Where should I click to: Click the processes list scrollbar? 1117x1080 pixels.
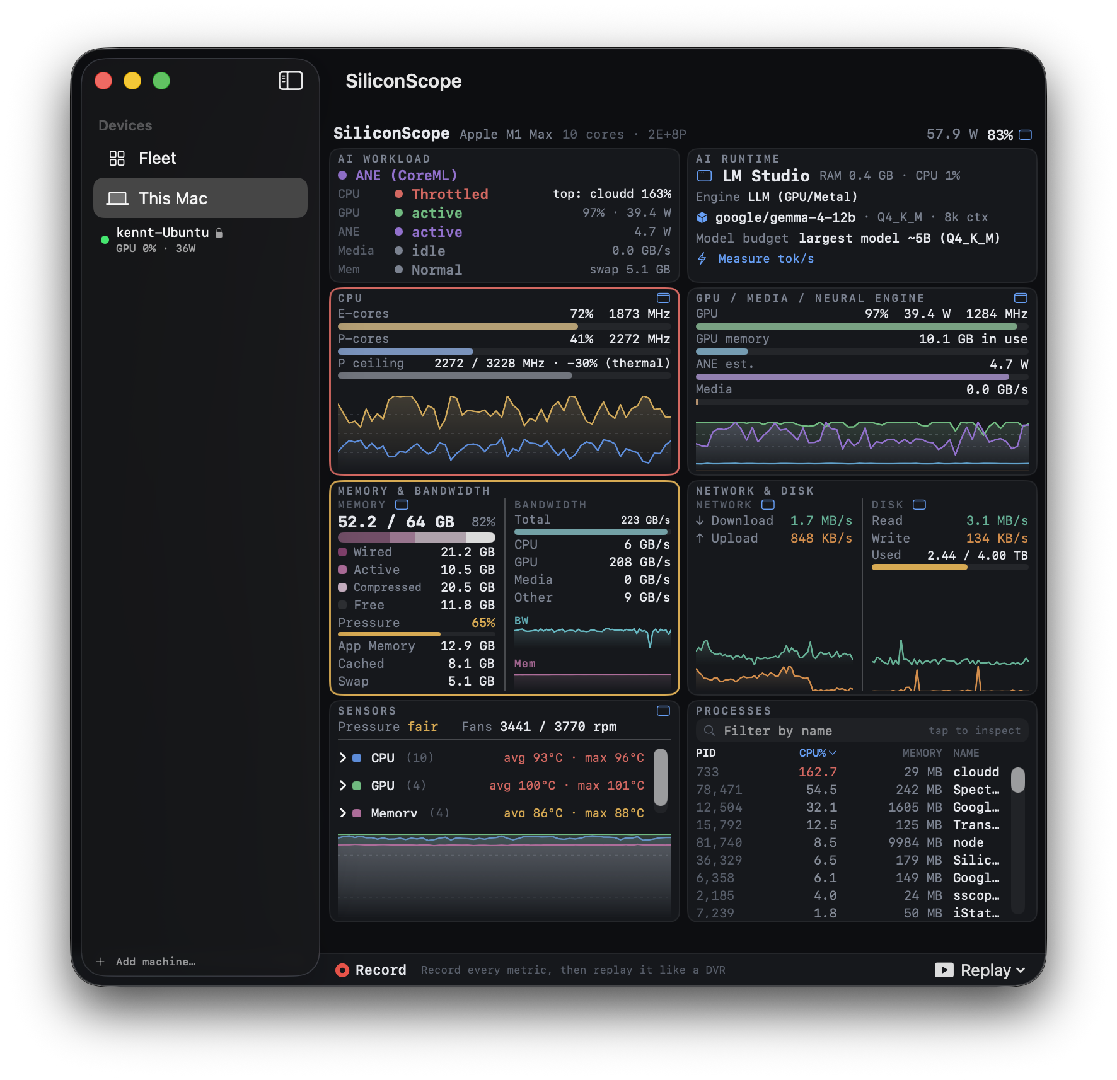1018,780
